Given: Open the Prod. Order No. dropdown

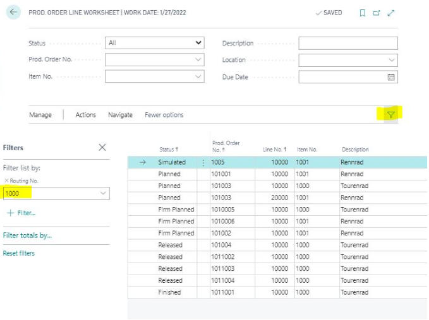Looking at the screenshot, I should click(x=198, y=60).
